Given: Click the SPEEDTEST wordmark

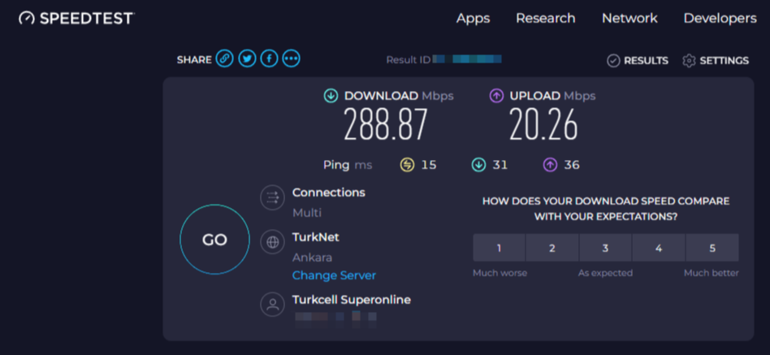Looking at the screenshot, I should pyautogui.click(x=86, y=19).
